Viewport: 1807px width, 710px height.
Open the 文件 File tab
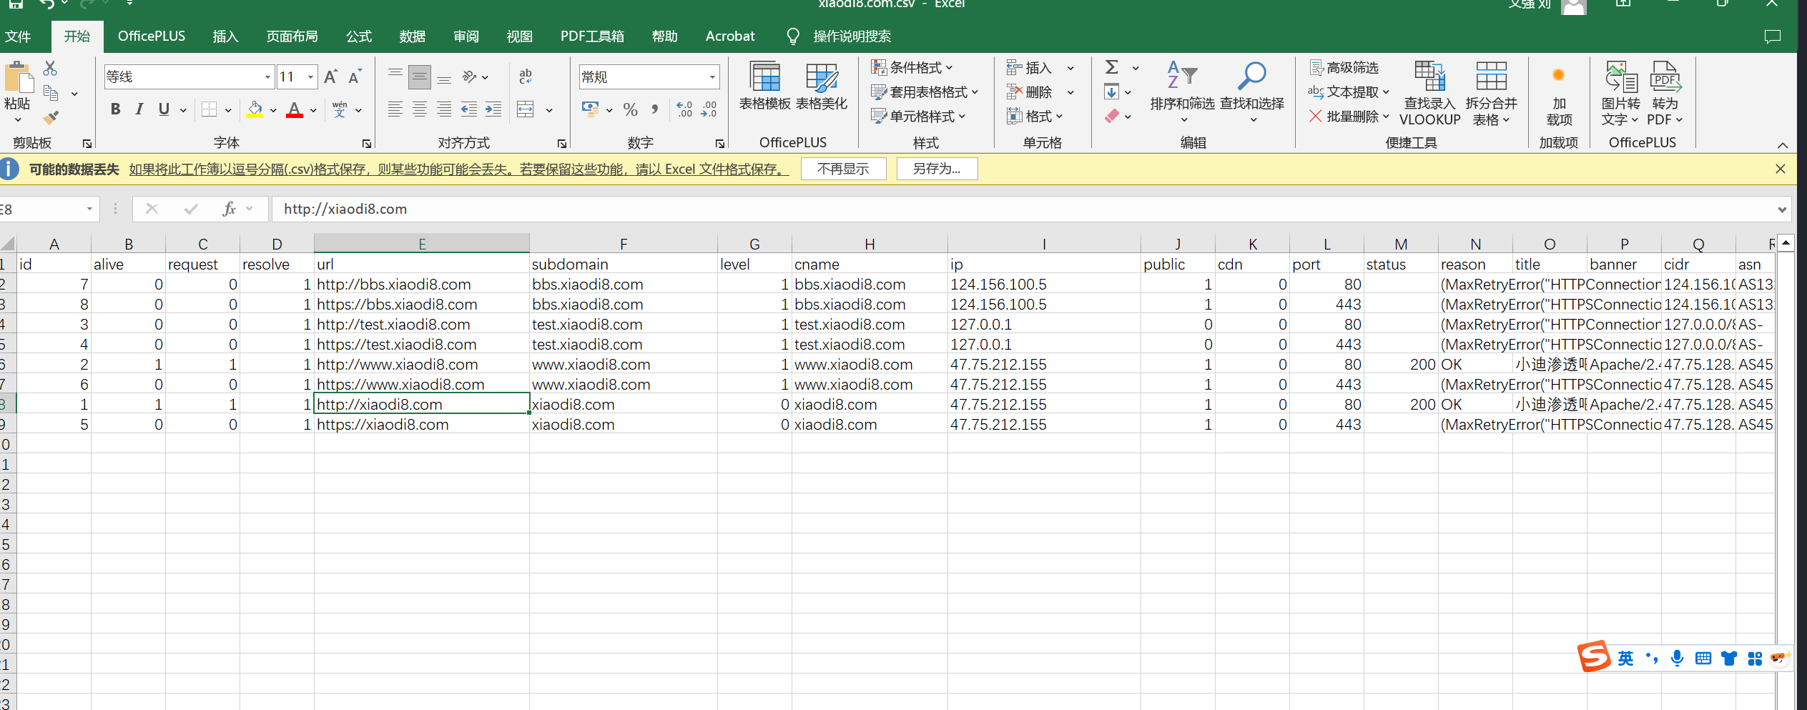click(x=18, y=36)
